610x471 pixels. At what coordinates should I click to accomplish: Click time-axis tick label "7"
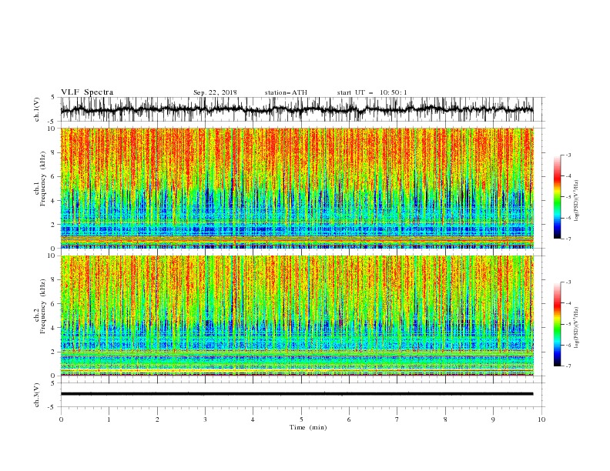tap(397, 419)
